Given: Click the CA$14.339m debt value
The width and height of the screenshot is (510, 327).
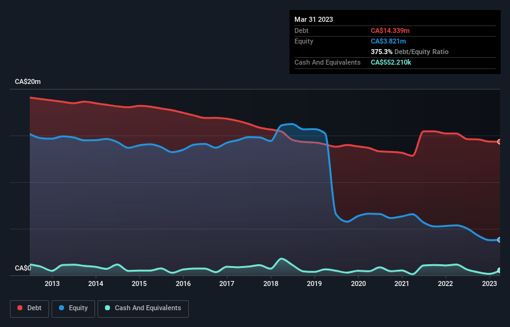Looking at the screenshot, I should [390, 30].
